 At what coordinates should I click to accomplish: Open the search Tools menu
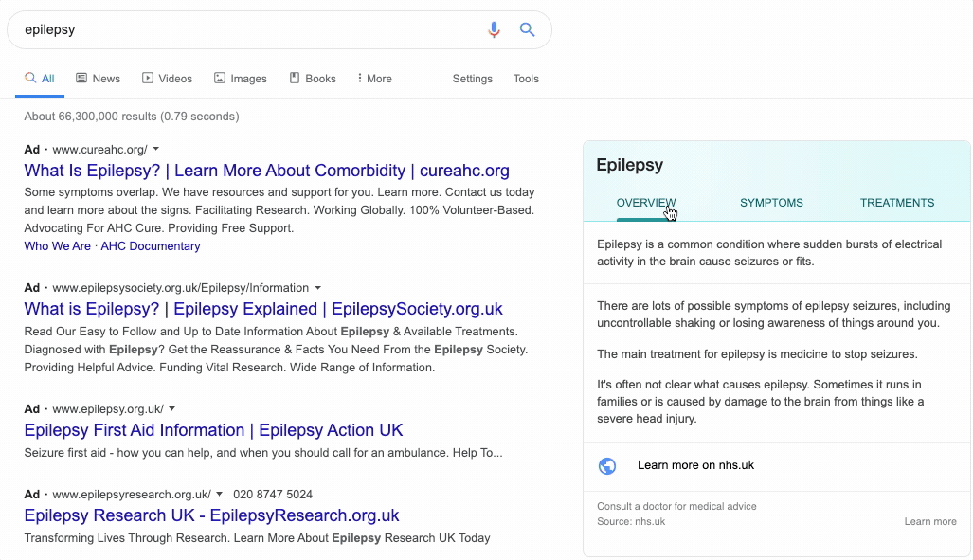[x=526, y=79]
